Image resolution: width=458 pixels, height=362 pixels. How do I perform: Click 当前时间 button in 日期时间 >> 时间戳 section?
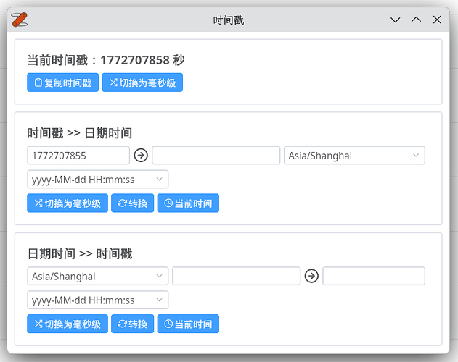(188, 324)
